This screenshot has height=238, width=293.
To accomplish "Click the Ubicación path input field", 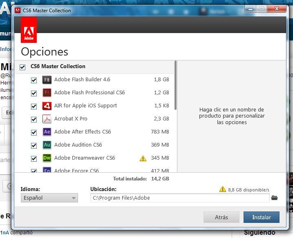I will [x=180, y=198].
